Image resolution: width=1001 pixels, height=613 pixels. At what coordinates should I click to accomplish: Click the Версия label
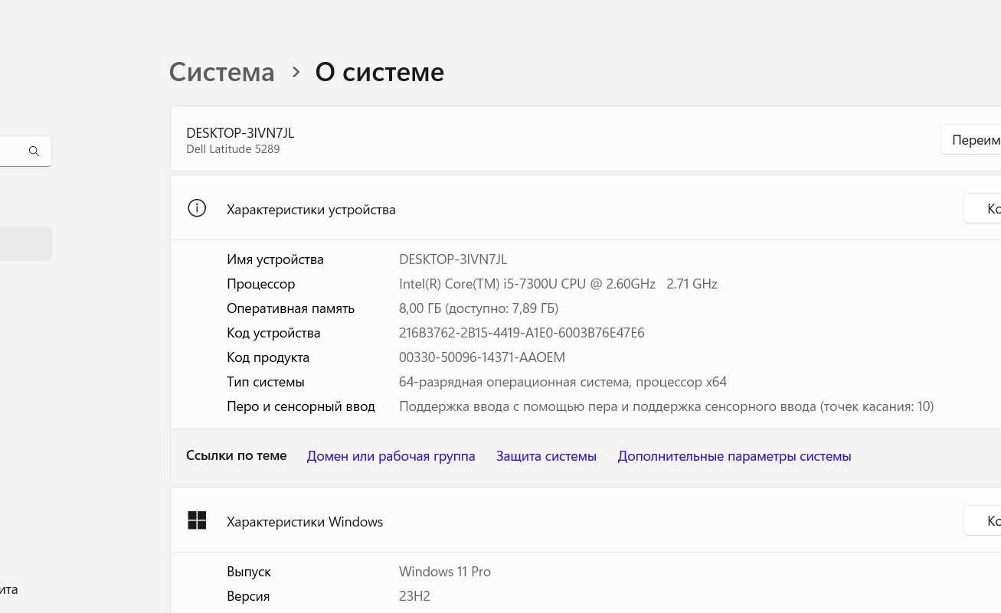click(x=248, y=596)
